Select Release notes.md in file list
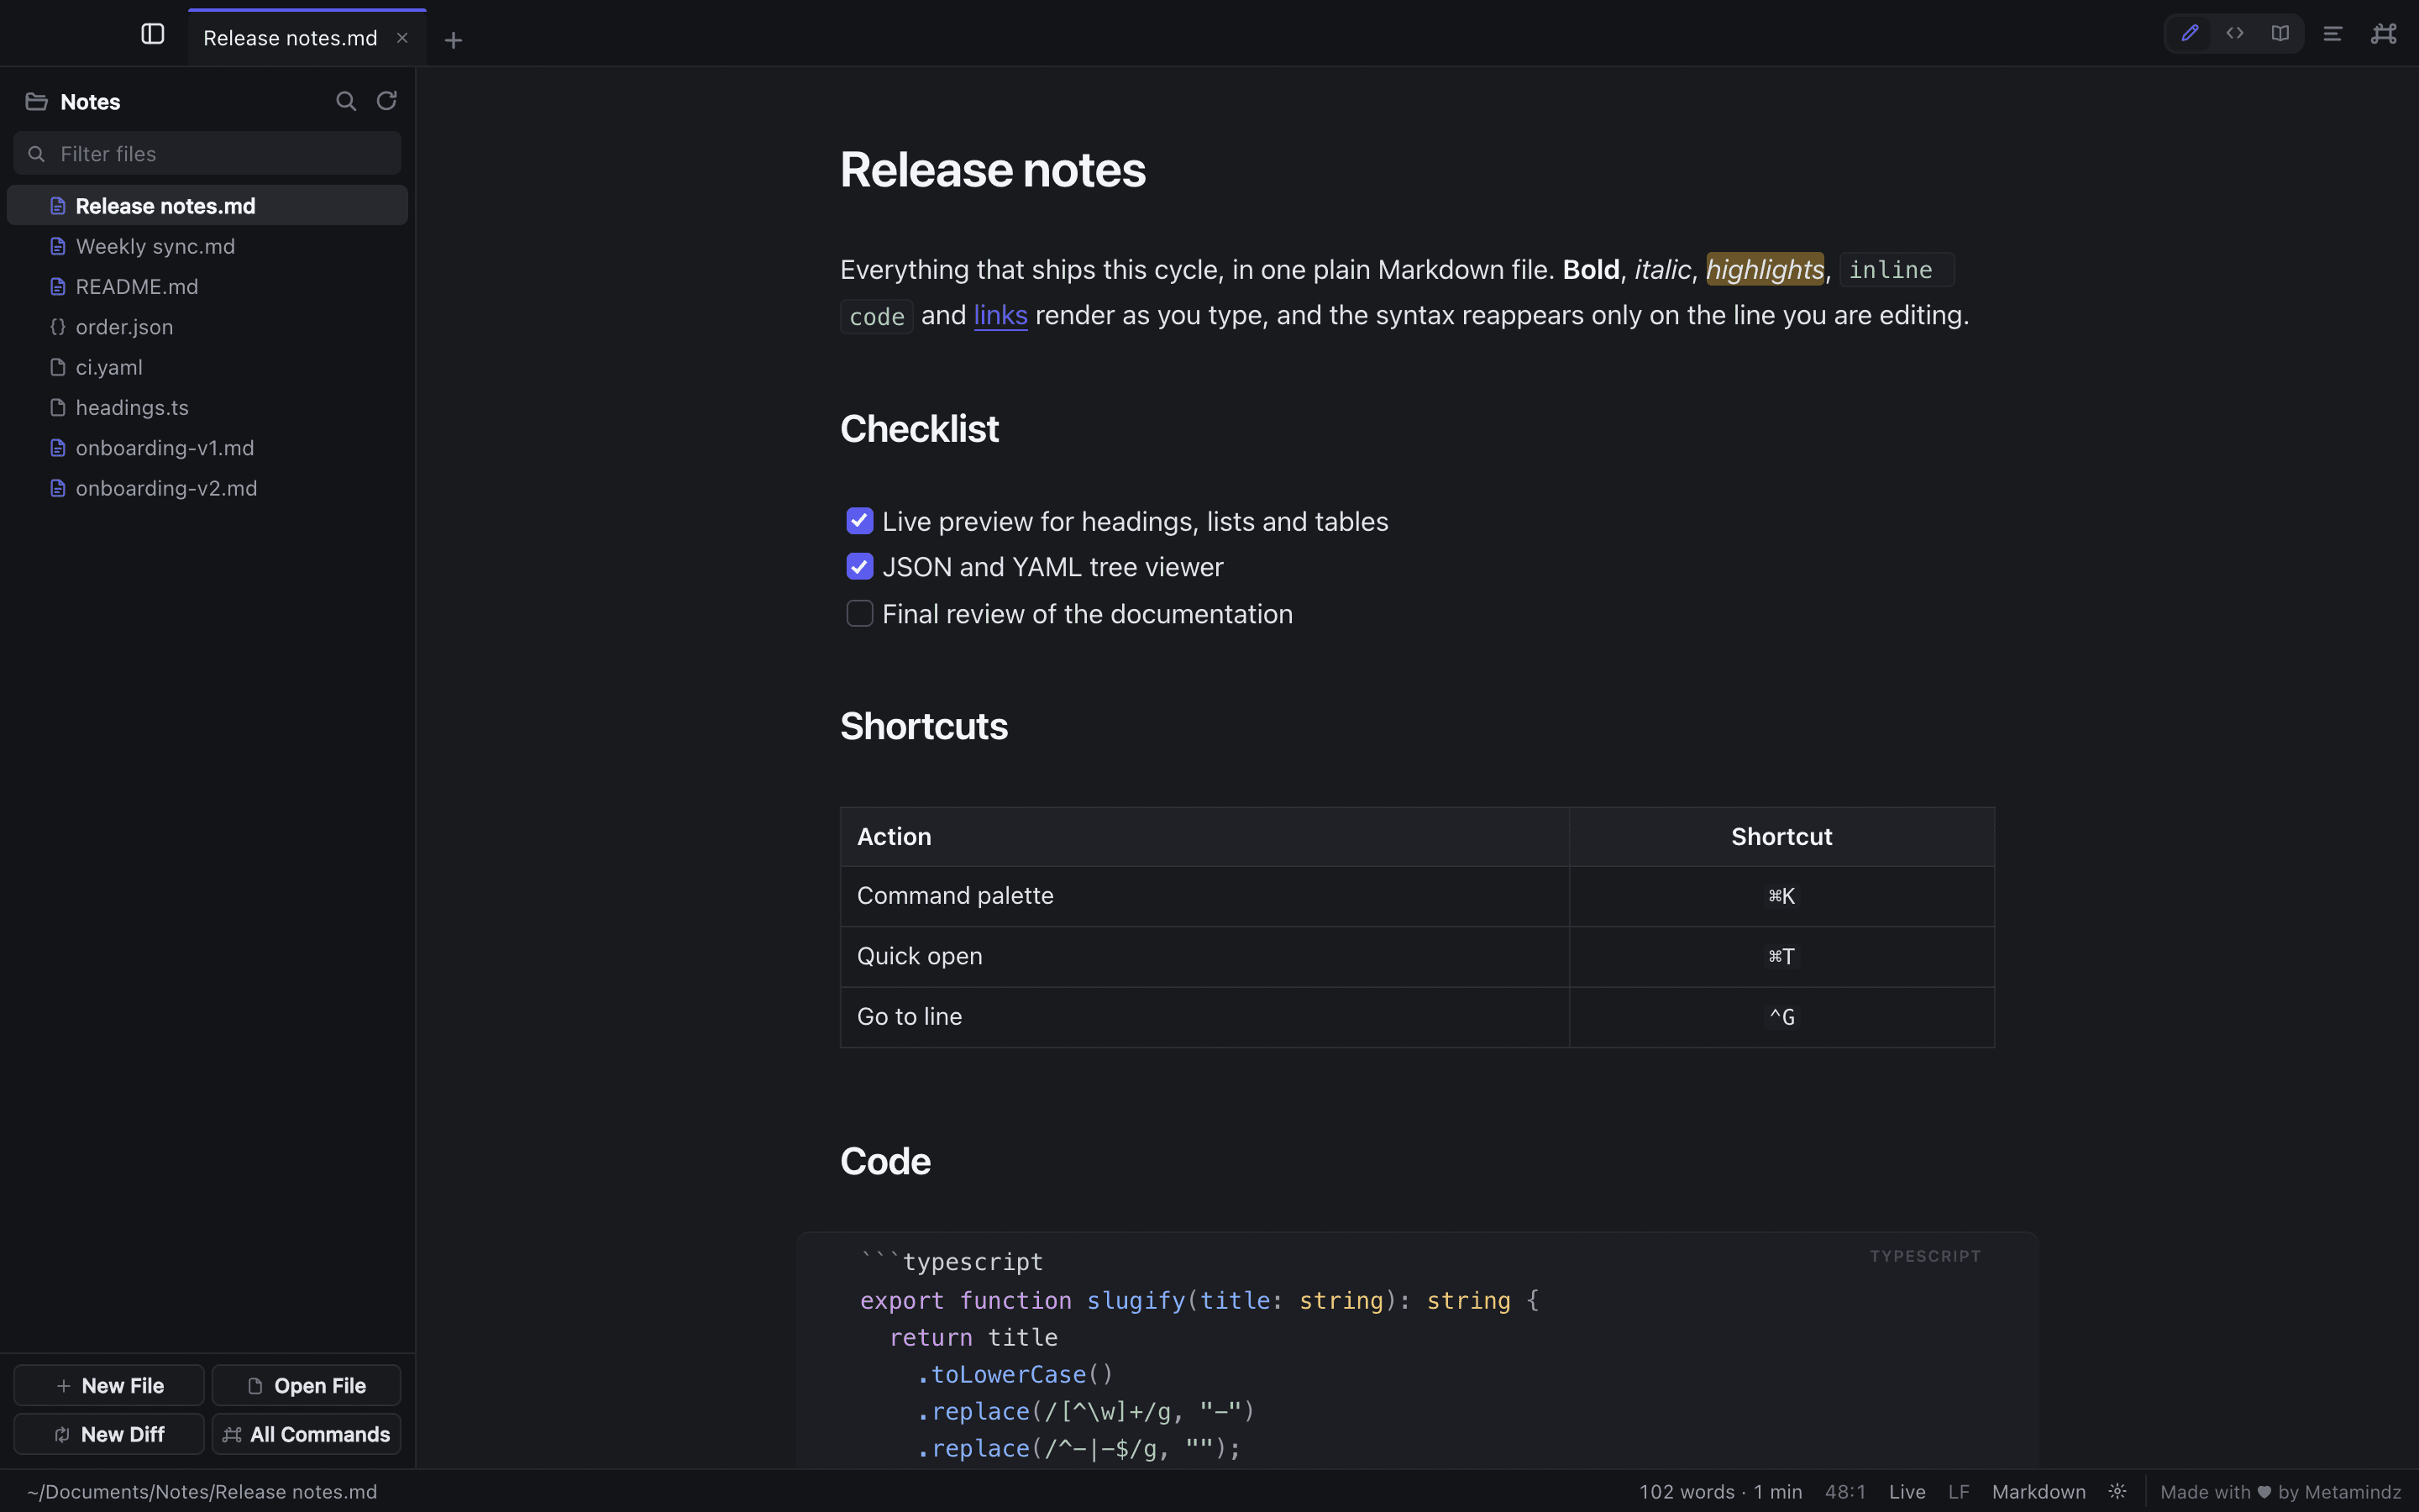2419x1512 pixels. 207,206
